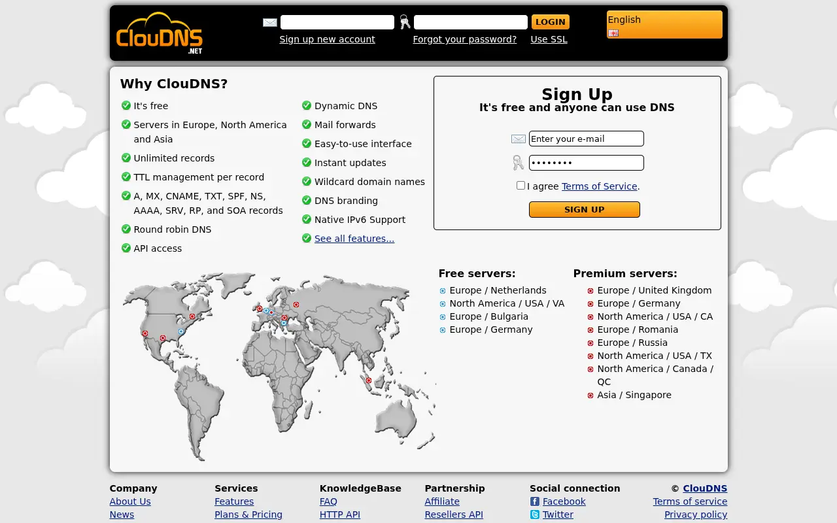Click the LOGIN button
837x523 pixels.
pos(551,22)
